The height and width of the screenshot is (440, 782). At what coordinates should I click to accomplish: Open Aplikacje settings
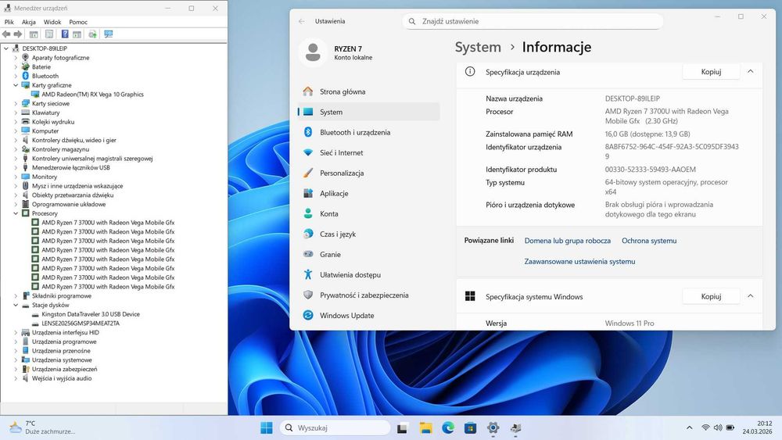(x=368, y=193)
